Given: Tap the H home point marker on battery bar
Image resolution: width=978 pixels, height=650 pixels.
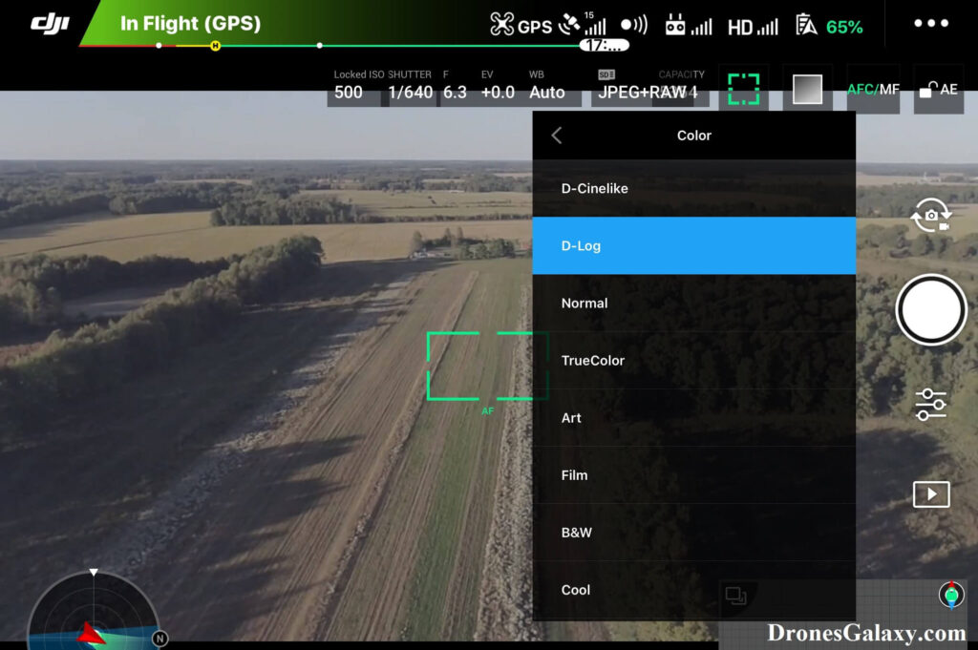Looking at the screenshot, I should [x=215, y=46].
